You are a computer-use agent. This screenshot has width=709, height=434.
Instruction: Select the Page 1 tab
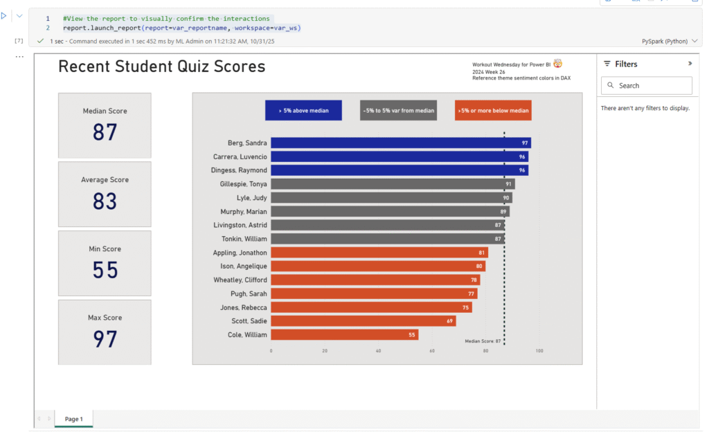[73, 419]
